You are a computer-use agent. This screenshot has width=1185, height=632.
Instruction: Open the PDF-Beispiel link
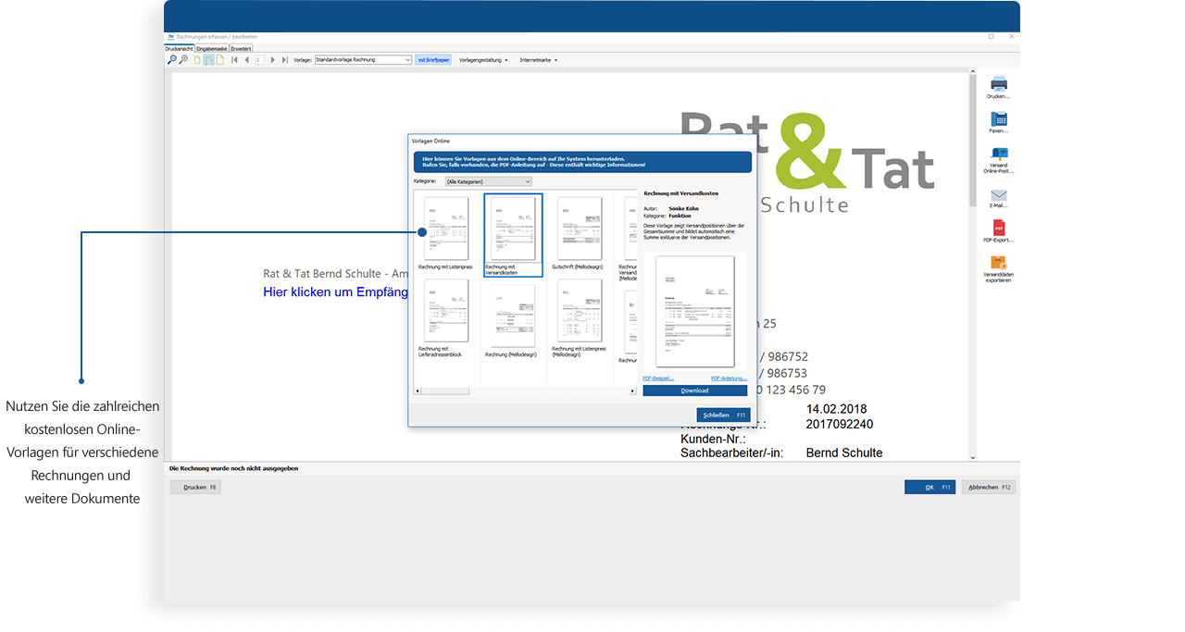pyautogui.click(x=658, y=378)
